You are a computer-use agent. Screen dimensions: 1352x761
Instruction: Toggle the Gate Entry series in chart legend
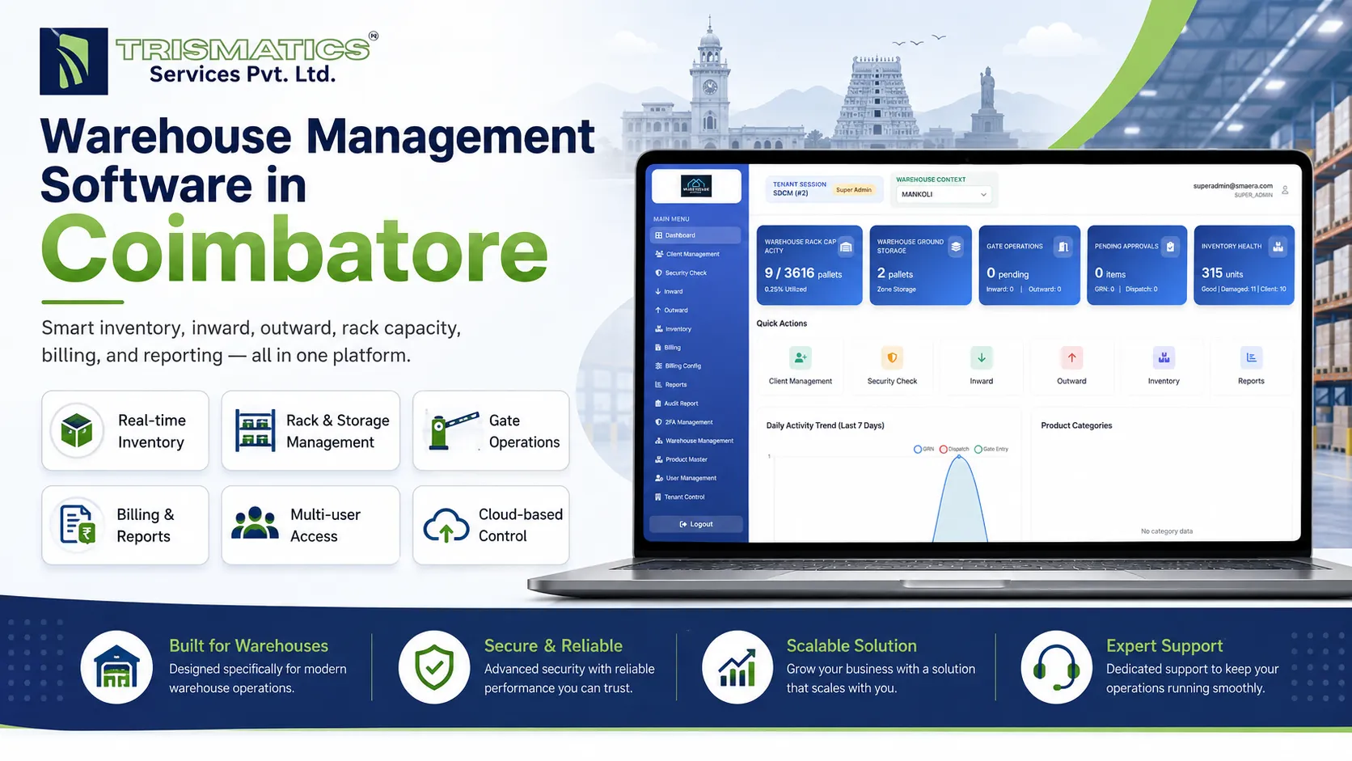tap(991, 449)
